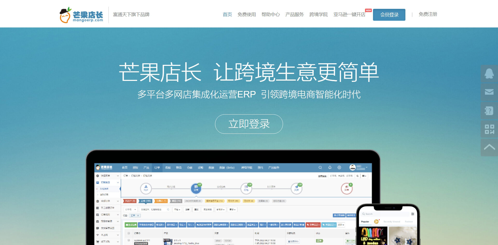Click the LED product image in phone mockup
Image resolution: width=498 pixels, height=245 pixels.
tap(373, 236)
